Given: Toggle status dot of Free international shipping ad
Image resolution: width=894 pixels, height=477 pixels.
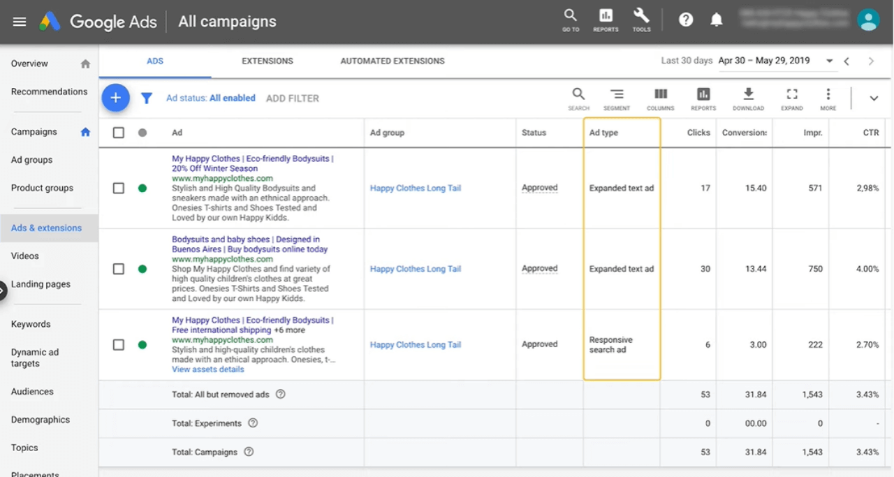Looking at the screenshot, I should [x=142, y=344].
